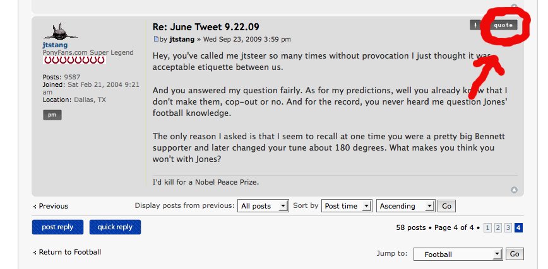Expand the 'Ascending' order dropdown

pyautogui.click(x=406, y=206)
